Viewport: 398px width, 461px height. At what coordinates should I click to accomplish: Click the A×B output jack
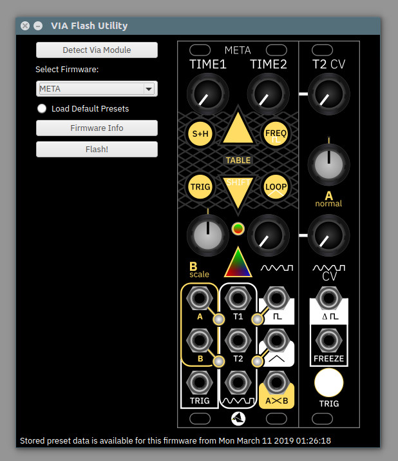(276, 383)
